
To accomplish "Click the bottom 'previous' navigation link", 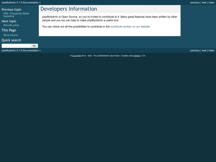I will [195, 50].
